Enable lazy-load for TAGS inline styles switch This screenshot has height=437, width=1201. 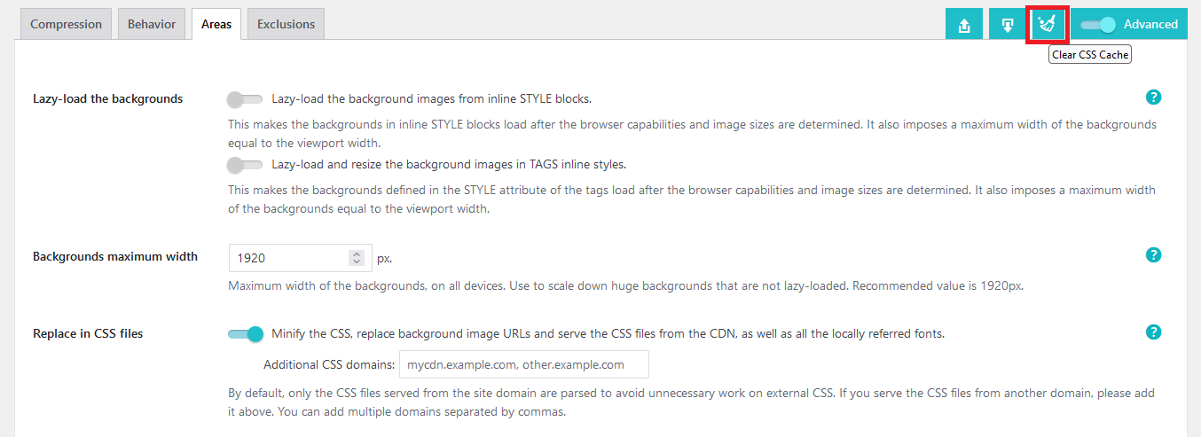[245, 165]
